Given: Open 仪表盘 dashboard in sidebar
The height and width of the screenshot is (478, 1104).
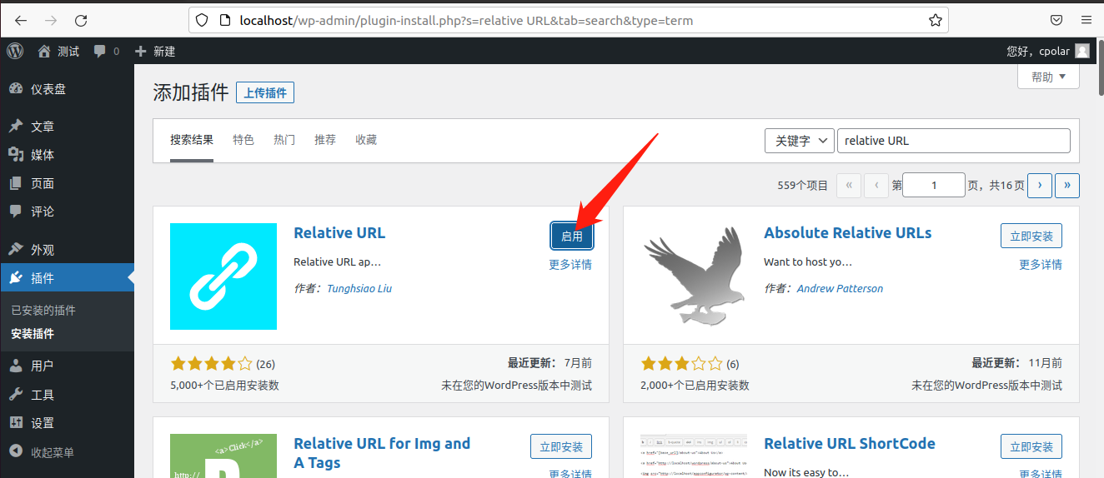Looking at the screenshot, I should (x=67, y=89).
